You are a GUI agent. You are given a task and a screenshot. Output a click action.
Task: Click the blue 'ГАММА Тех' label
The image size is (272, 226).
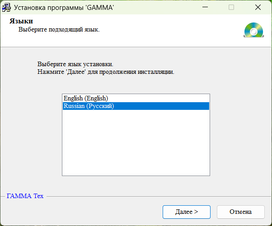pos(25,196)
